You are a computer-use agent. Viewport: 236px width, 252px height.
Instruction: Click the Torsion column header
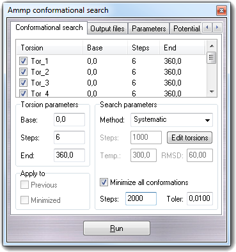[x=50, y=48]
